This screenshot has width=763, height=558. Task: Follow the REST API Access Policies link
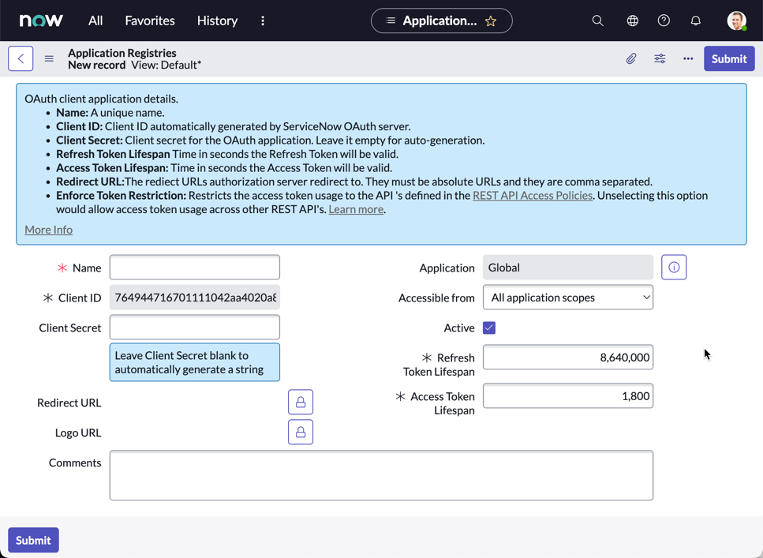[532, 196]
